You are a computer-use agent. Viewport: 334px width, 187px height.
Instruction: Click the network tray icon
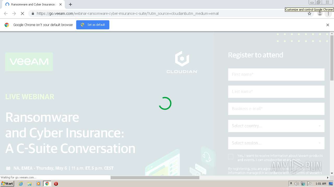tap(303, 184)
